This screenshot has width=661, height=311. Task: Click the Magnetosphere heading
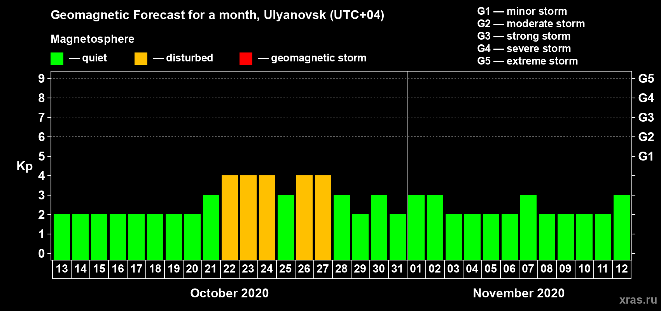(93, 39)
